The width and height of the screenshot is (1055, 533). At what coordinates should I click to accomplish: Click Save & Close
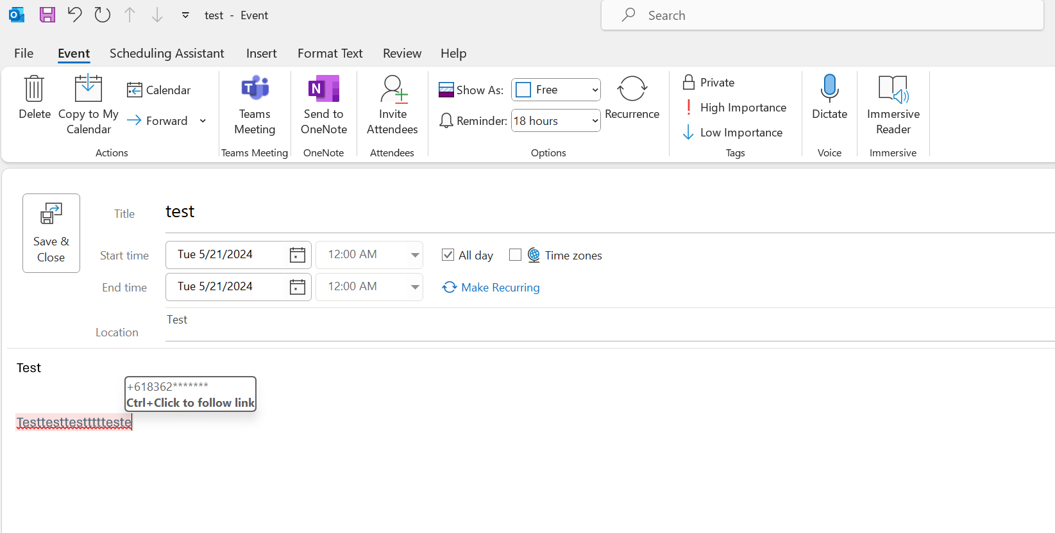[x=51, y=233]
